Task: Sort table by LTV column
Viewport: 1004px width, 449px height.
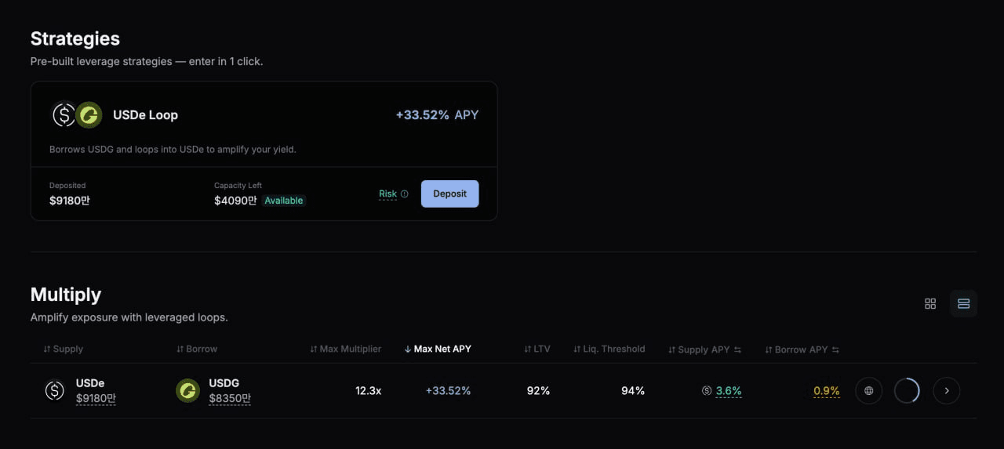Action: click(x=537, y=349)
